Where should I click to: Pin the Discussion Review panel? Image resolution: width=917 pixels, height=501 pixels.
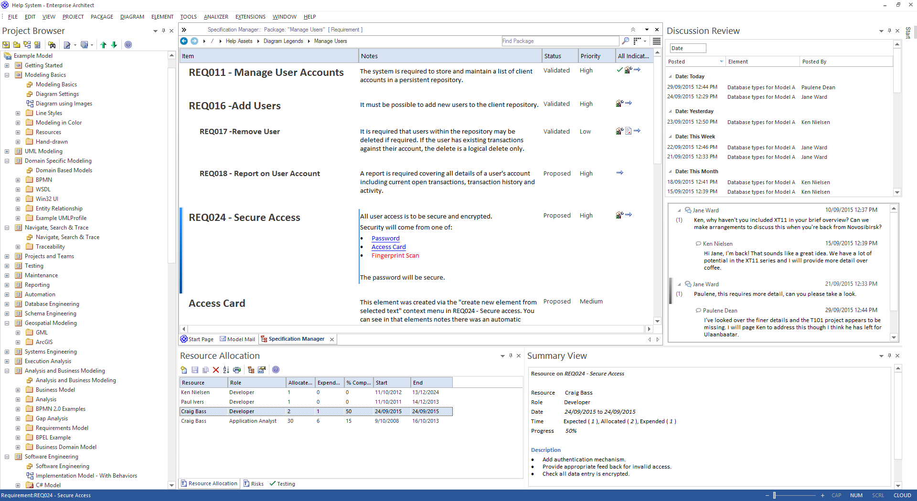[889, 31]
